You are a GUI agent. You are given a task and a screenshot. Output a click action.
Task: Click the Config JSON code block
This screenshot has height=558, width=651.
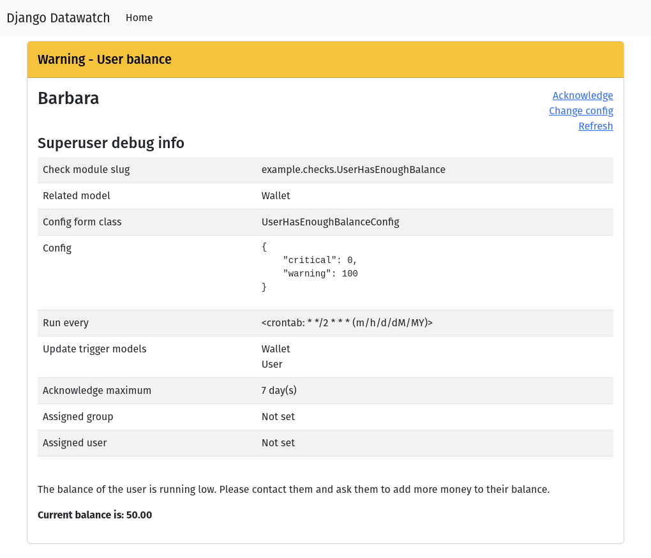tap(310, 267)
